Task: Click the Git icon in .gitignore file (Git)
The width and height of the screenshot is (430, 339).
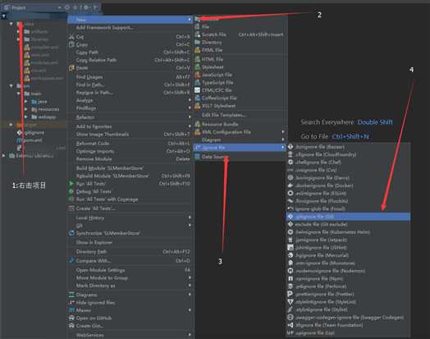Action: (290, 217)
